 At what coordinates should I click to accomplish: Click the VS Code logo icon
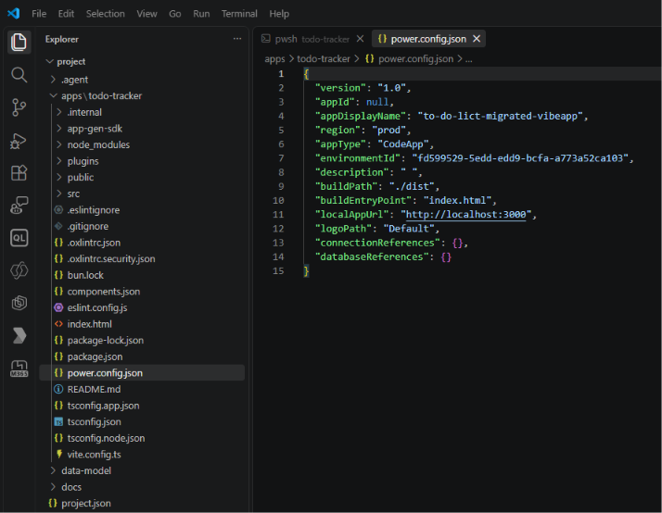14,14
